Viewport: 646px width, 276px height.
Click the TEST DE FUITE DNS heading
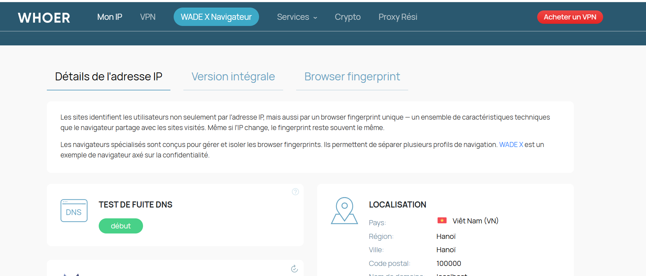click(x=135, y=205)
